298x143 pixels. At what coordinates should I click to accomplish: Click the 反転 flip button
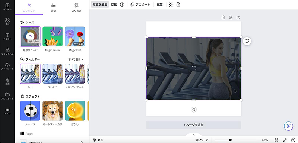(x=114, y=4)
